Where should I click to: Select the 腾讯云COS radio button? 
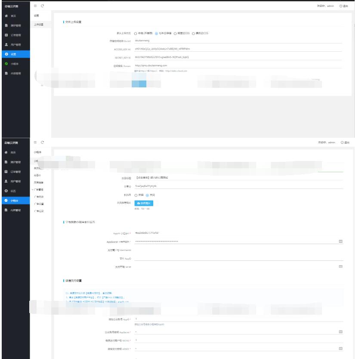coord(193,33)
